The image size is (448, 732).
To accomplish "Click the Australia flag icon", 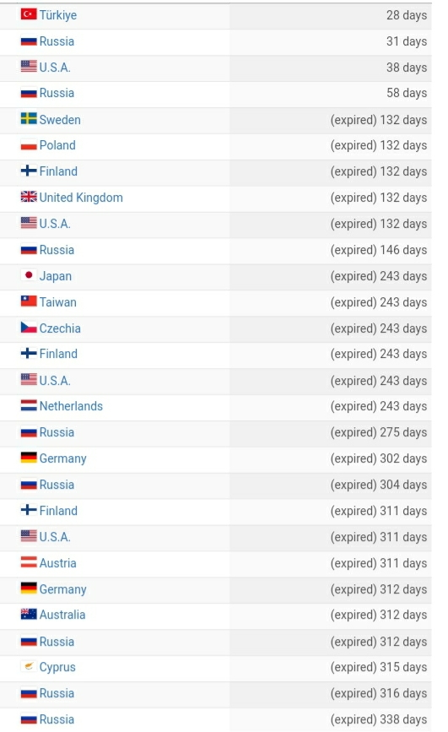I will coord(29,615).
